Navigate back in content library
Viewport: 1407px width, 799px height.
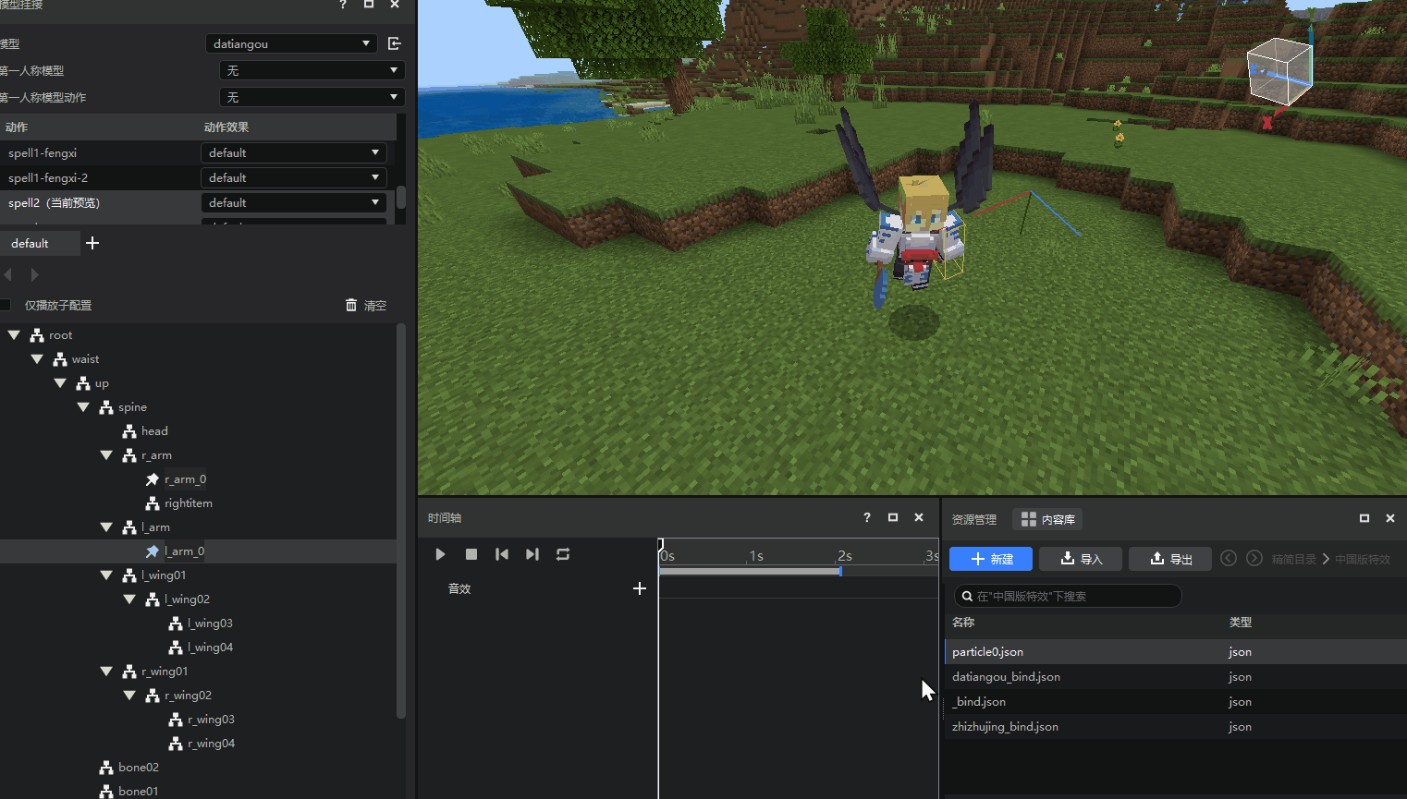[1229, 558]
